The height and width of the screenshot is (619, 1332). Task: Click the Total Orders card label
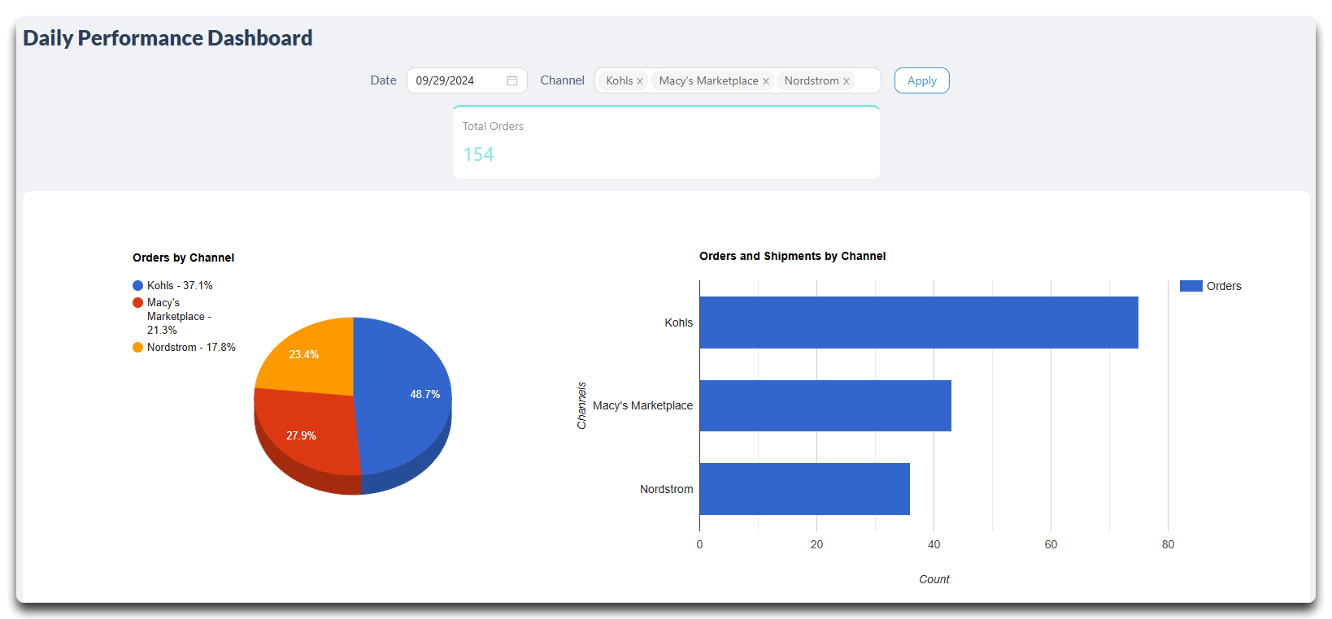pos(493,126)
